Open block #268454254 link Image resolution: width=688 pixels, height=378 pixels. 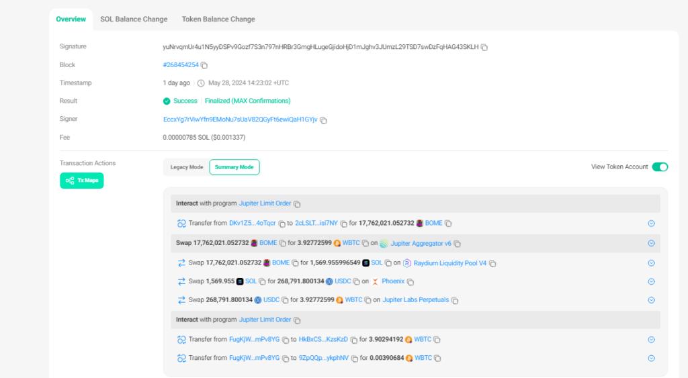tap(181, 65)
